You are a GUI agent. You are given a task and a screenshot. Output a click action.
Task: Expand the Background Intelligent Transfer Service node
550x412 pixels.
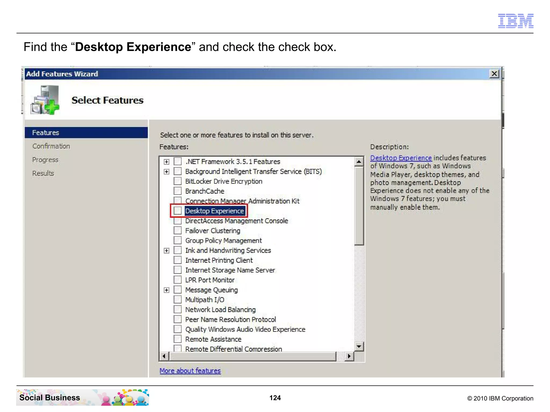click(167, 172)
